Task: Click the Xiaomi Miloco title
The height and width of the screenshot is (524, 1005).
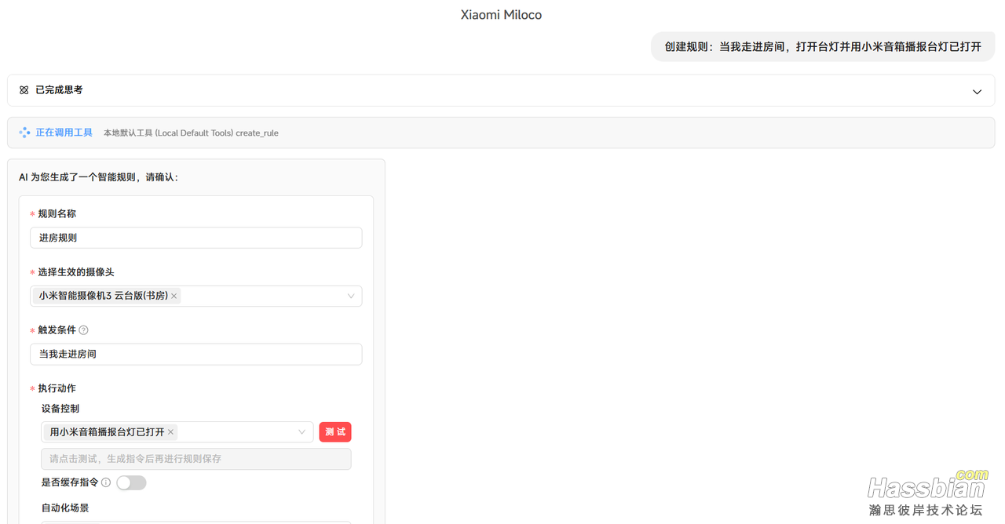Action: click(x=501, y=15)
